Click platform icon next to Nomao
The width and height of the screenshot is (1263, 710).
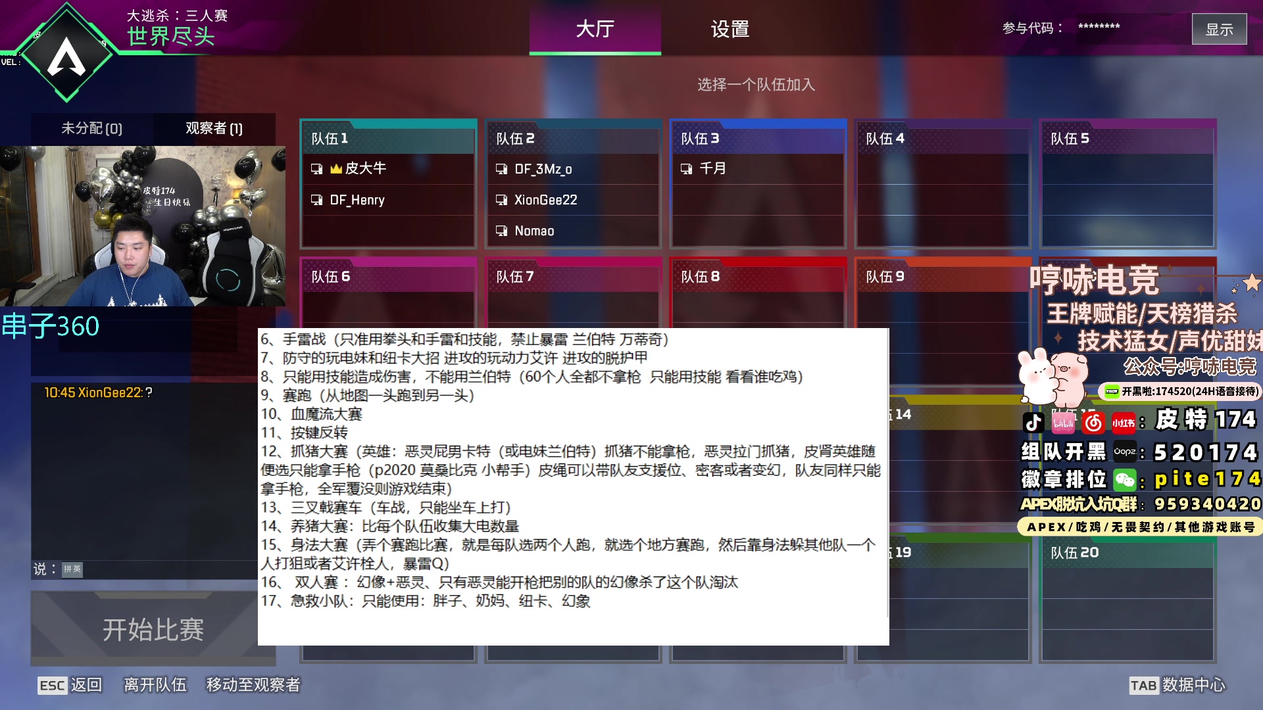(501, 231)
